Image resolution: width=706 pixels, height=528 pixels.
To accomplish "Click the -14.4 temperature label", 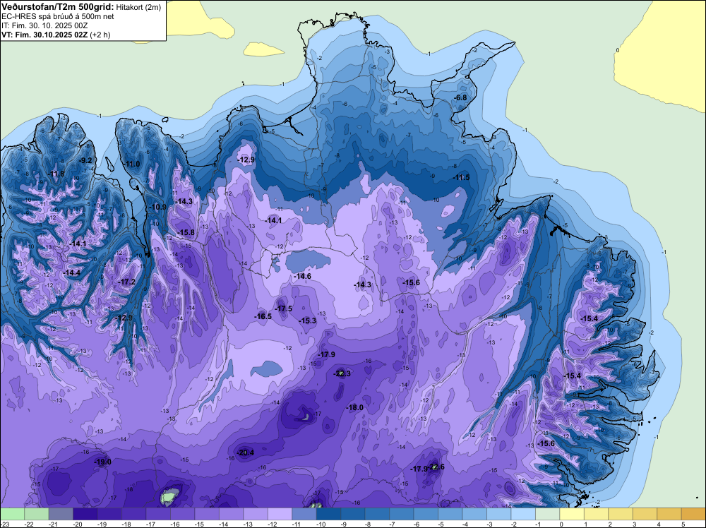I will click(71, 272).
